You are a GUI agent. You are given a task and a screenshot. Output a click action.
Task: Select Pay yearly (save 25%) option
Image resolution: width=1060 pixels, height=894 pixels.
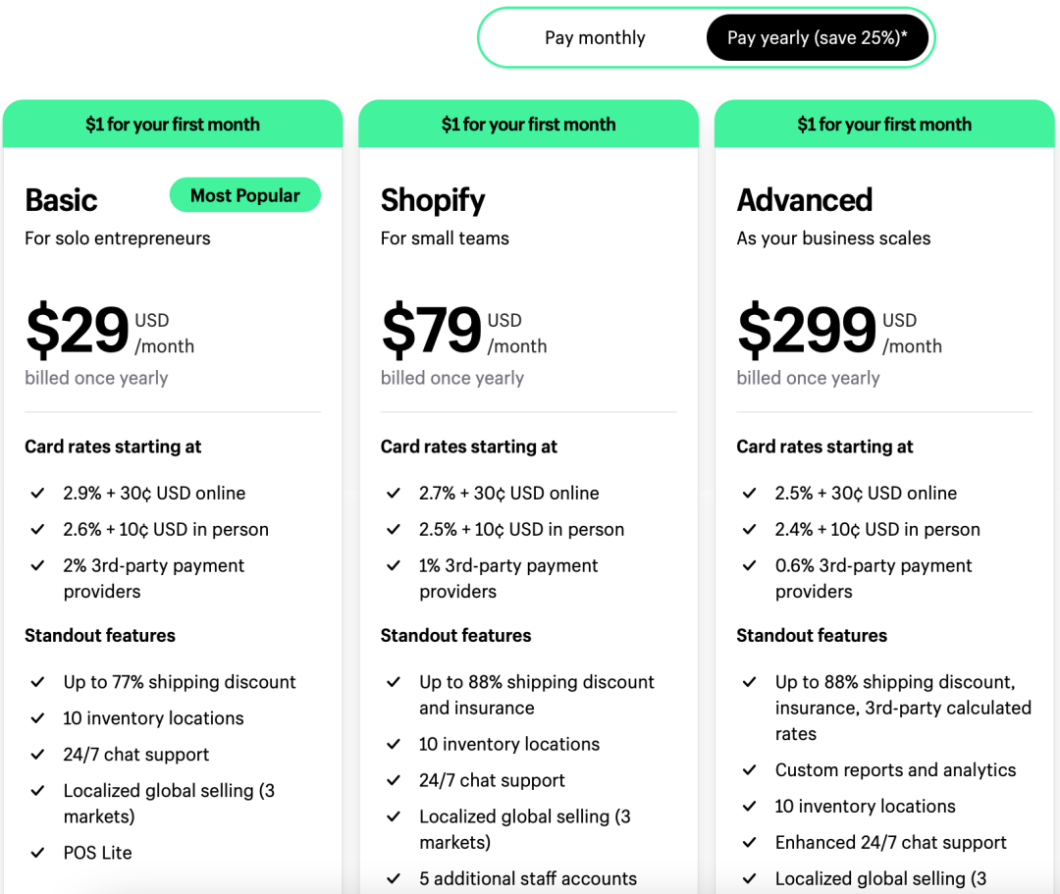818,38
